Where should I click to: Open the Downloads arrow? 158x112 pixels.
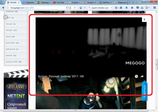(127, 8)
